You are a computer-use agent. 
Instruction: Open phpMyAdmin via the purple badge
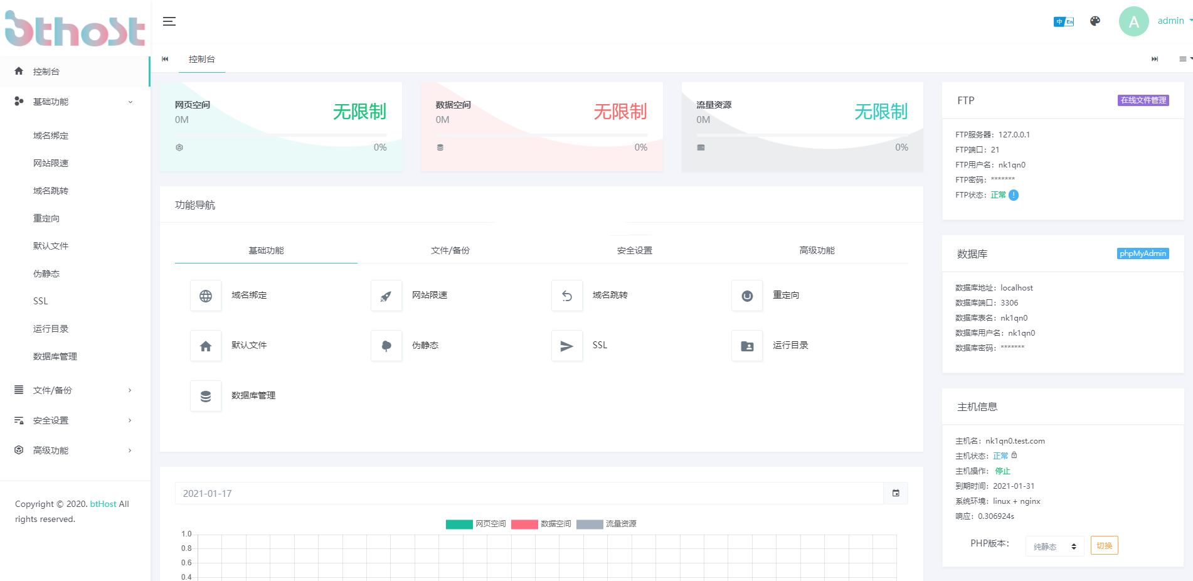(x=1142, y=253)
